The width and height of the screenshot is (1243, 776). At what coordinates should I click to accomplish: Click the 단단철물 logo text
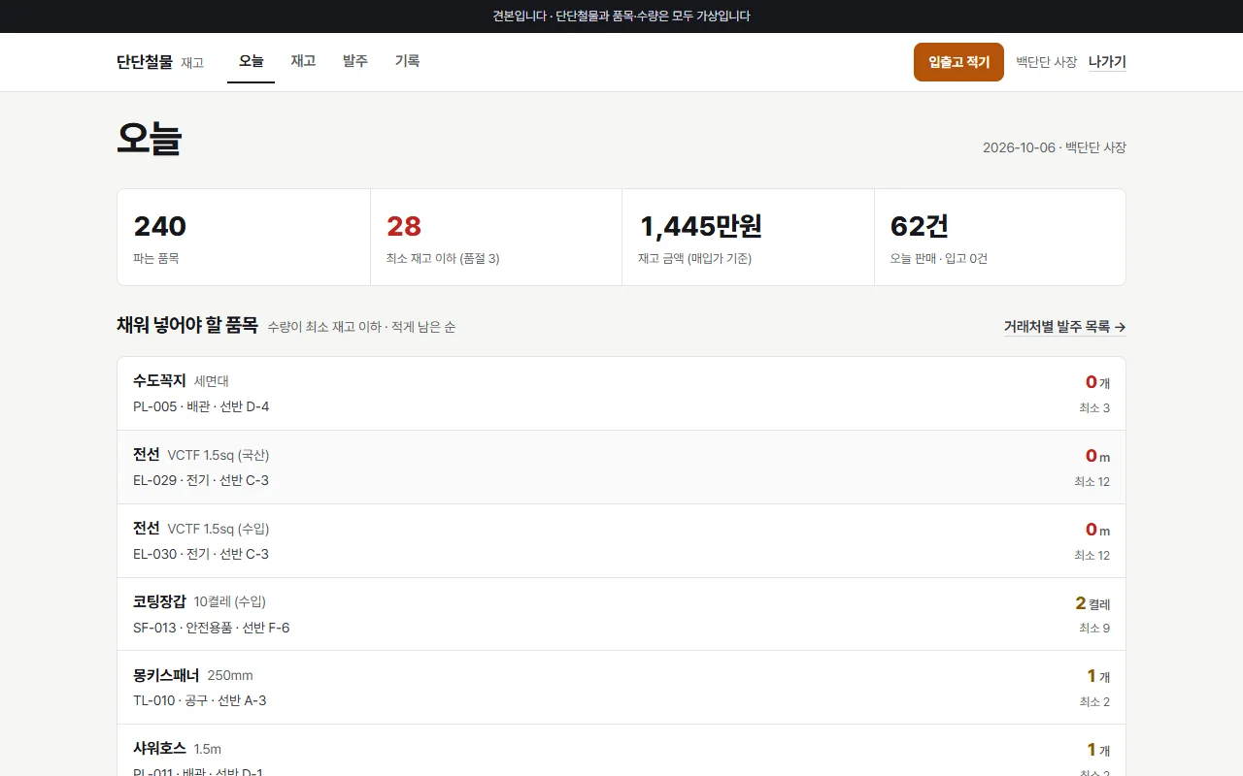click(145, 62)
